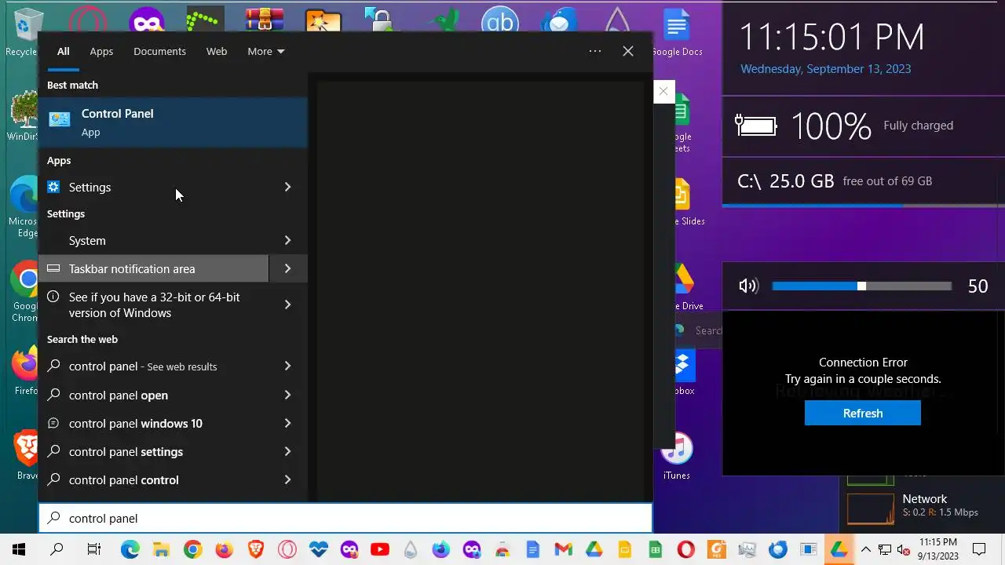Expand the arrow beside Settings app result
The height and width of the screenshot is (565, 1005).
tap(287, 187)
